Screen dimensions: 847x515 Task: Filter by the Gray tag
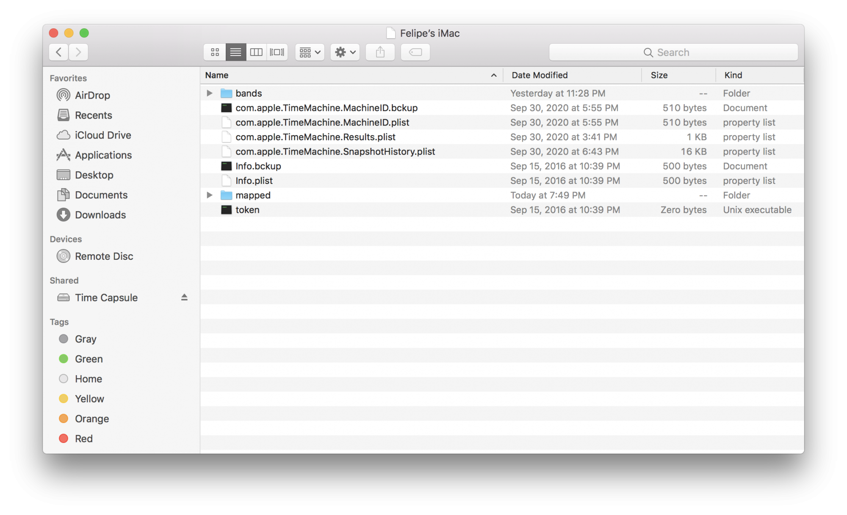pos(86,339)
